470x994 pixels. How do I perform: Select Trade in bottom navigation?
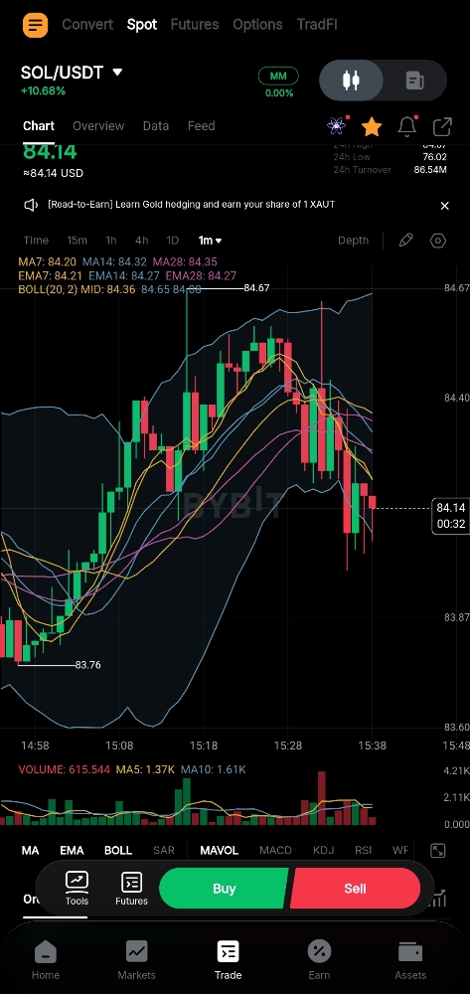[x=228, y=960]
